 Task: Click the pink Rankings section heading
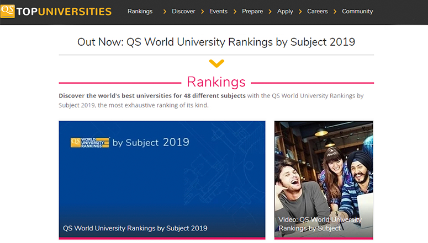216,82
